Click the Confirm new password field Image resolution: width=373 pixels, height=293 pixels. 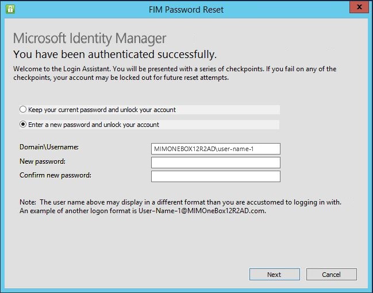click(x=216, y=176)
